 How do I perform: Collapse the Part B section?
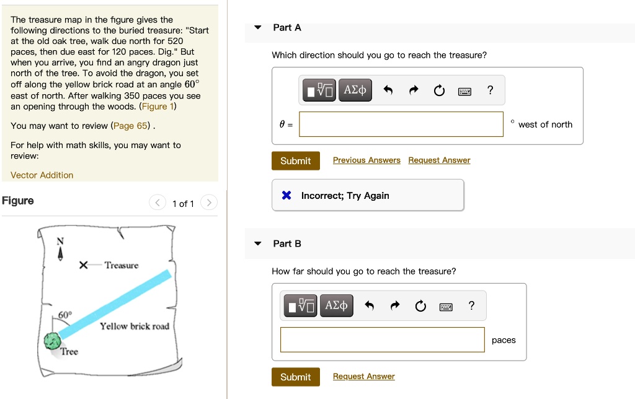[x=258, y=244]
